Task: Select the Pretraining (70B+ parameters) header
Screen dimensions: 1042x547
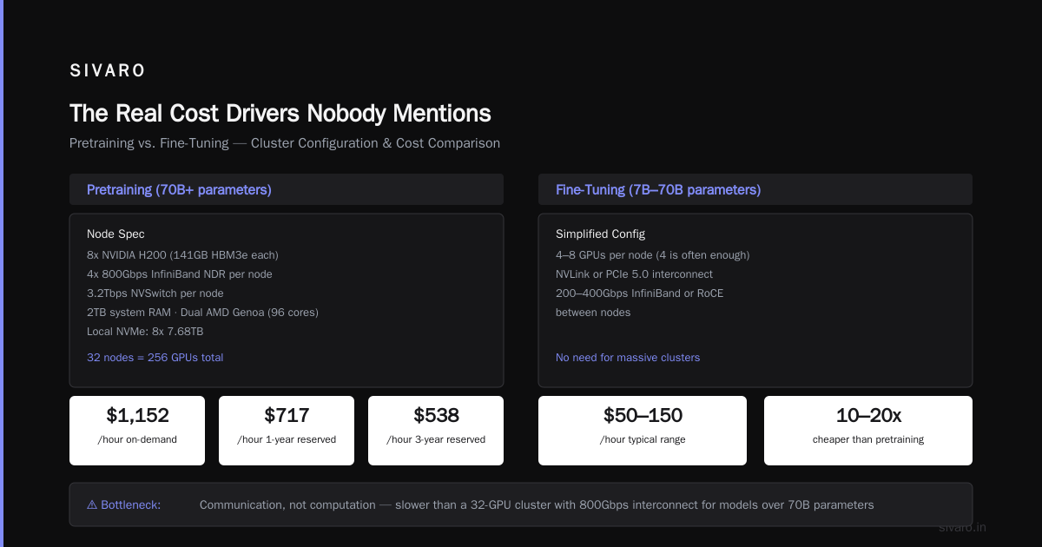Action: 287,189
